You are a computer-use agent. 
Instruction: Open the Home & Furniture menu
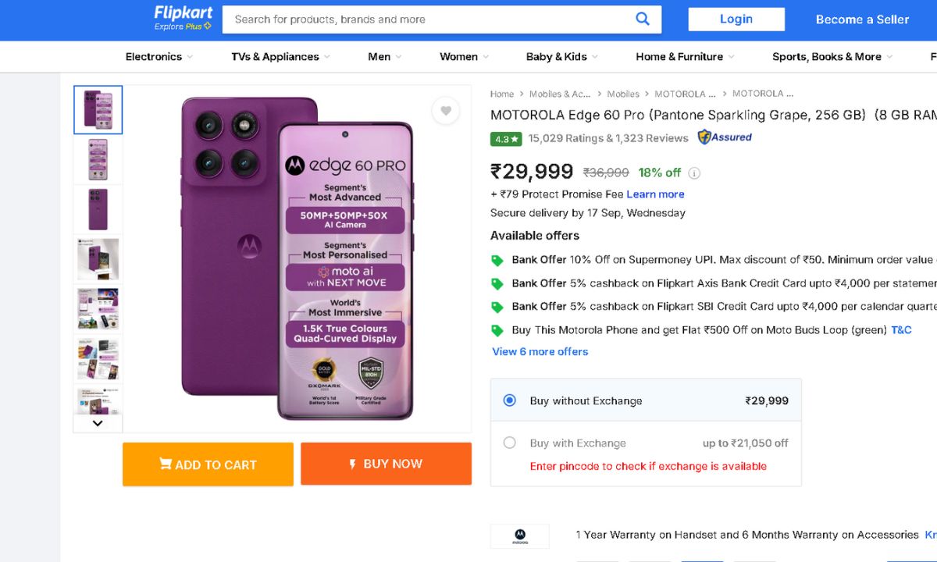[x=685, y=57]
